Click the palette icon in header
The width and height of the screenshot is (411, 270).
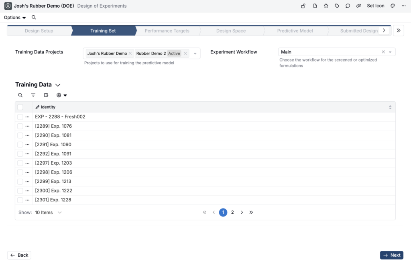coord(393,6)
